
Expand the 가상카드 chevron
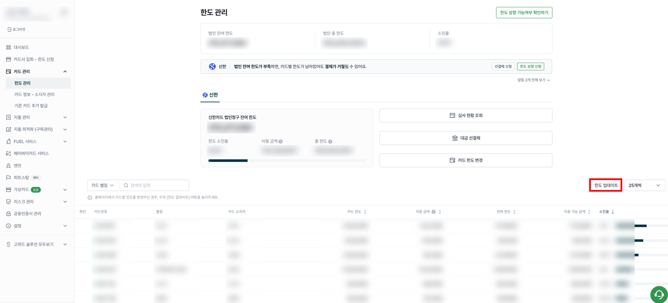pyautogui.click(x=65, y=190)
